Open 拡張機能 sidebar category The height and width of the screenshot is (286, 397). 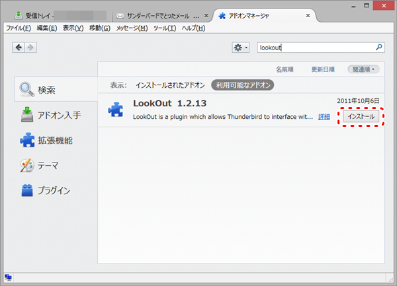pos(56,140)
